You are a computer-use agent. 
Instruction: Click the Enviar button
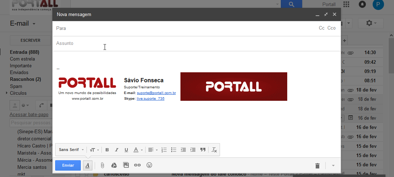click(68, 165)
